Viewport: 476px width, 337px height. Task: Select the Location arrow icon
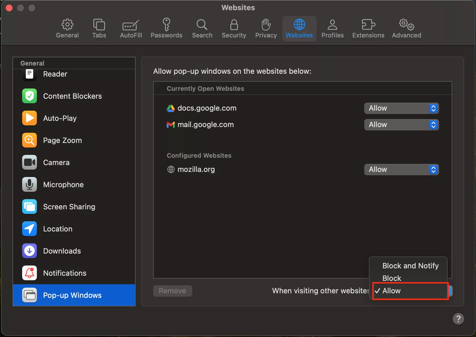click(x=30, y=229)
